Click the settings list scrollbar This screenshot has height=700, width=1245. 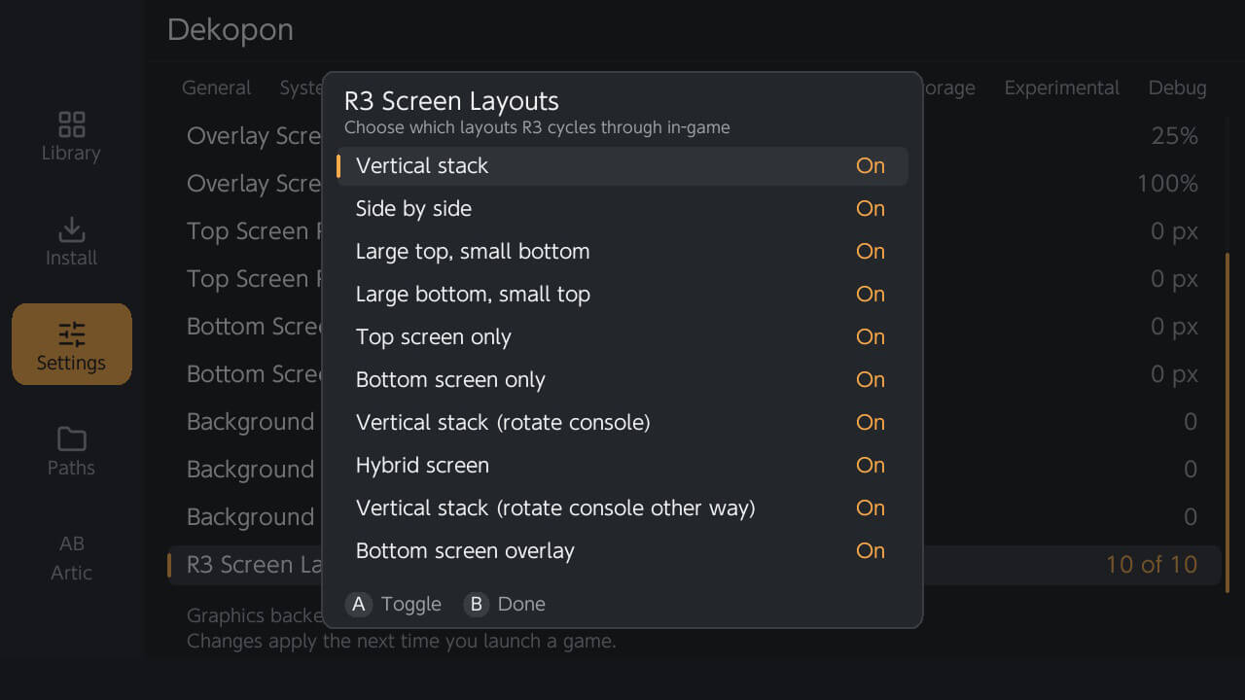[1227, 423]
